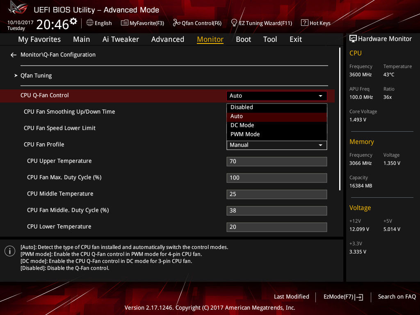The width and height of the screenshot is (420, 315).
Task: Select the CPU Fan Profile label
Action: pyautogui.click(x=44, y=145)
